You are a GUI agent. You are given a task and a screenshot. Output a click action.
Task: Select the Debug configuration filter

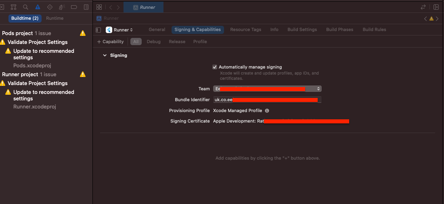coord(153,42)
